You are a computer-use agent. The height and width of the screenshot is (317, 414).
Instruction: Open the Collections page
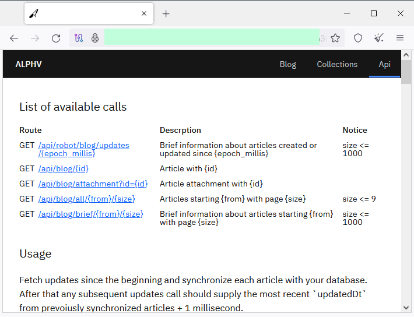[x=337, y=64]
